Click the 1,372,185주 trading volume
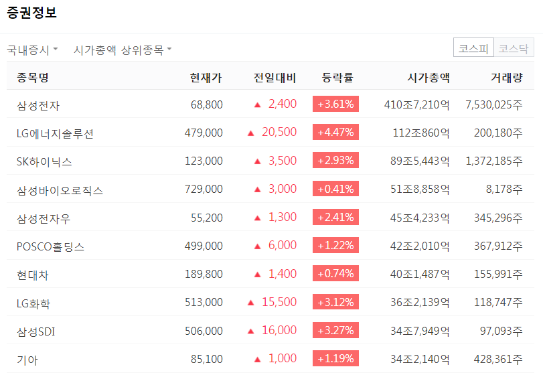This screenshot has height=375, width=543. pyautogui.click(x=494, y=161)
